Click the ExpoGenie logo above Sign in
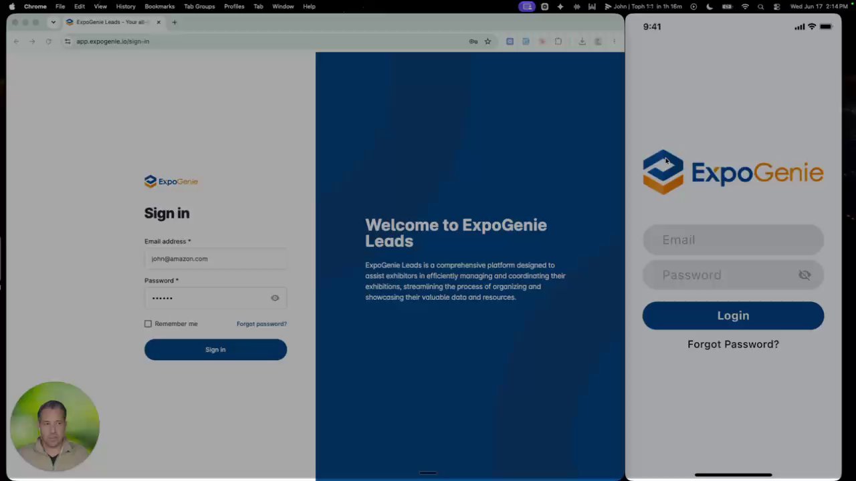The image size is (856, 481). [x=171, y=181]
